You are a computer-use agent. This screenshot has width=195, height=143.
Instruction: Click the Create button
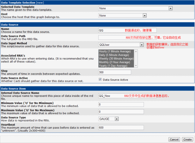coord(188,139)
